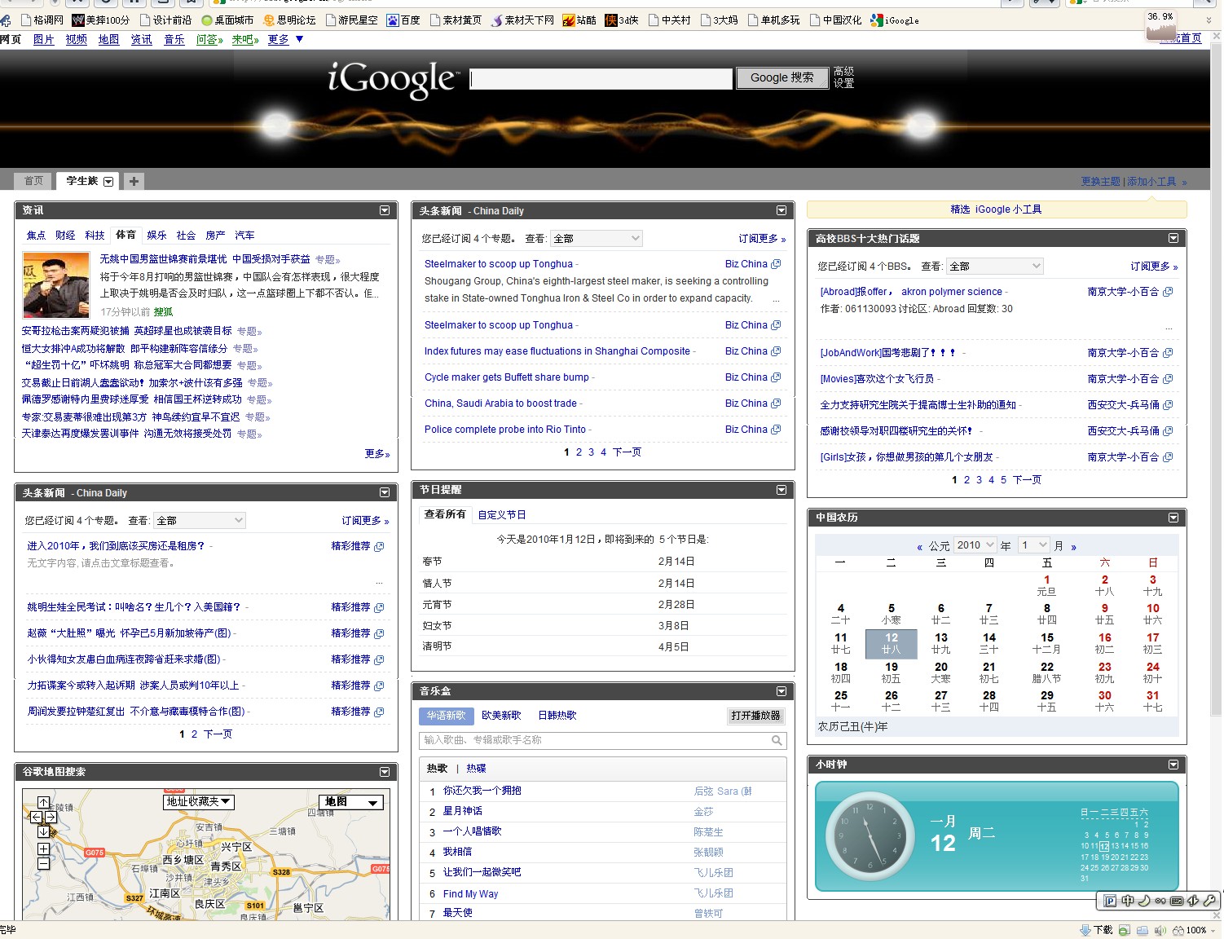Screen dimensions: 1224x939
Task: Click the 高级 advanced search link
Action: [x=843, y=72]
